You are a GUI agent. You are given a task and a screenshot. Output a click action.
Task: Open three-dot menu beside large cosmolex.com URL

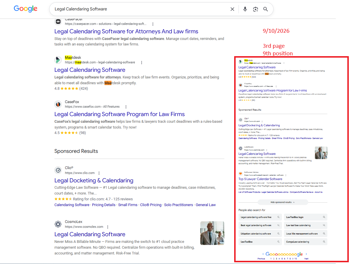pyautogui.click(x=108, y=227)
